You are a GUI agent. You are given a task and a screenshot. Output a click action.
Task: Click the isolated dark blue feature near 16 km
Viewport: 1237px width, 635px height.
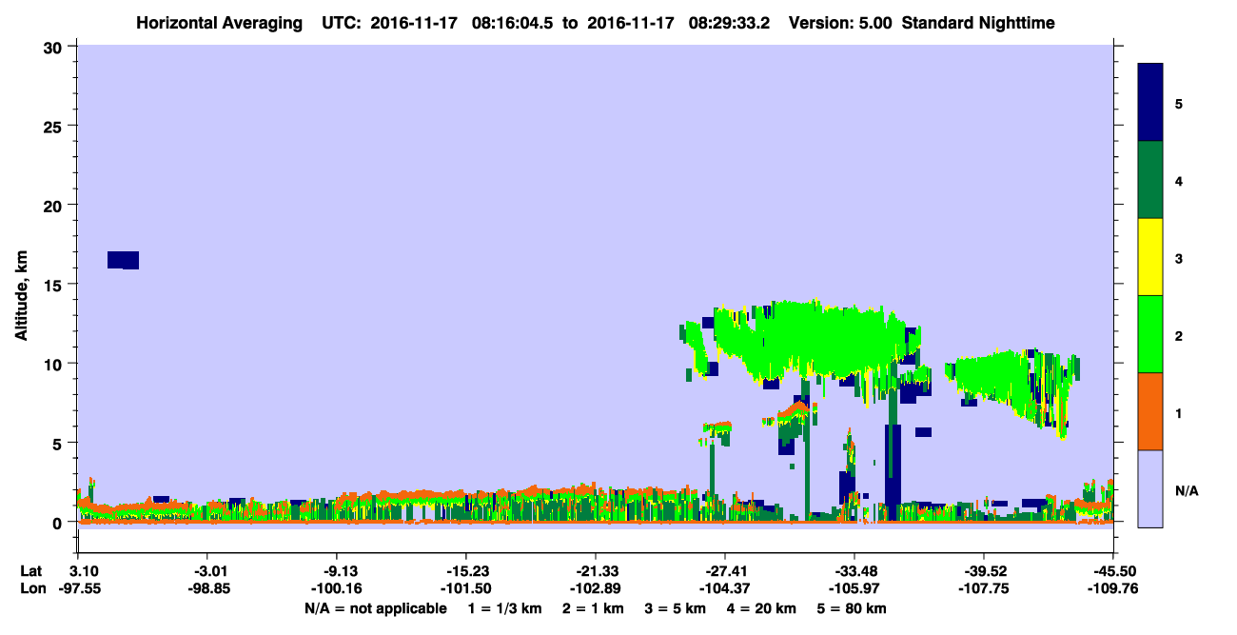pyautogui.click(x=124, y=260)
